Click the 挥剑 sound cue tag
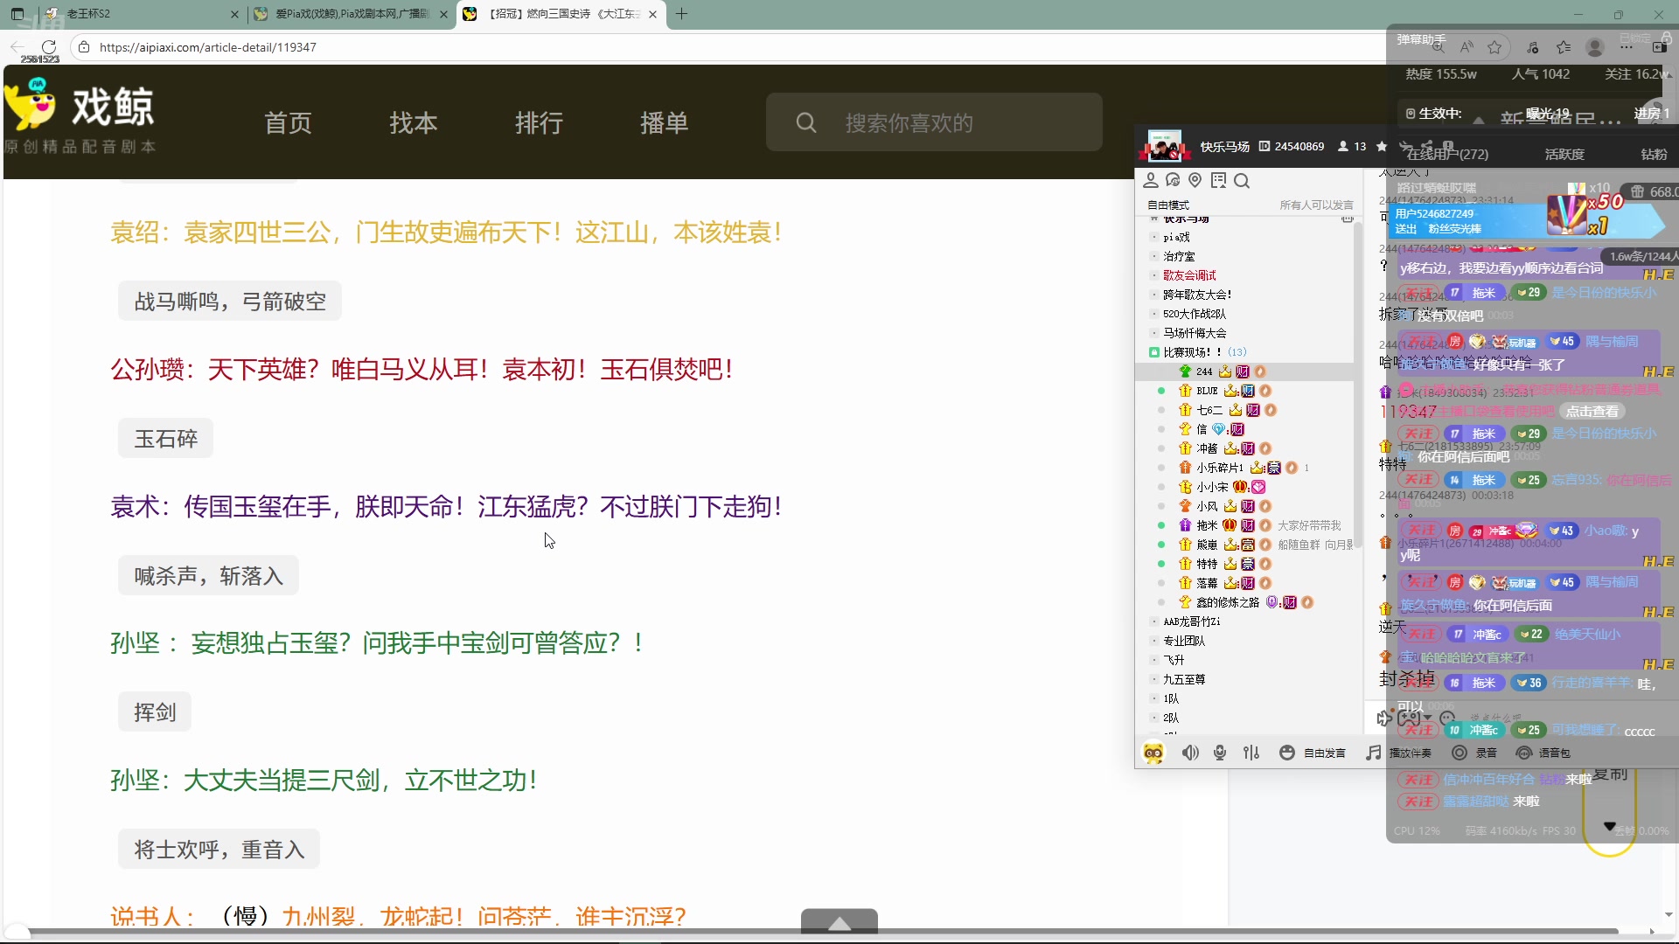The image size is (1679, 944). click(x=155, y=712)
